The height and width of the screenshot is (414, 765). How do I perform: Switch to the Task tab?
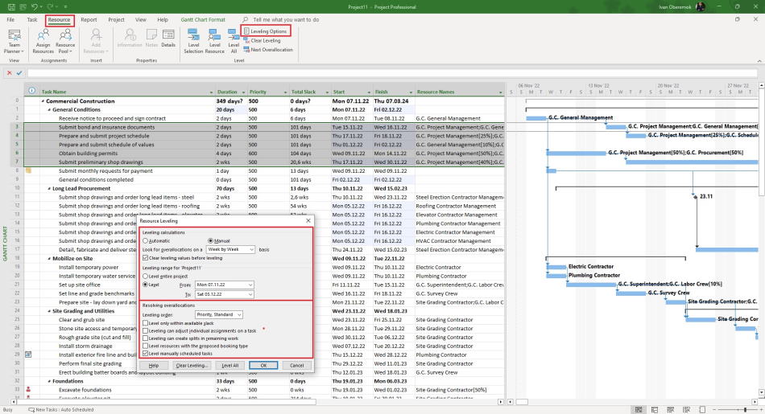32,20
